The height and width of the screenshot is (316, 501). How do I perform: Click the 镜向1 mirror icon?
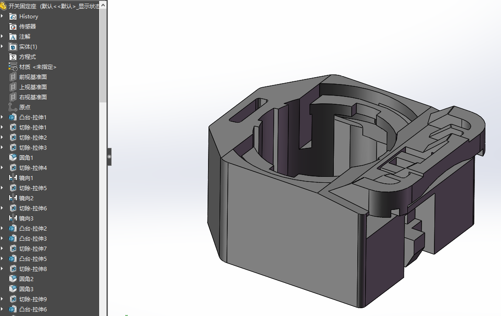pos(13,178)
